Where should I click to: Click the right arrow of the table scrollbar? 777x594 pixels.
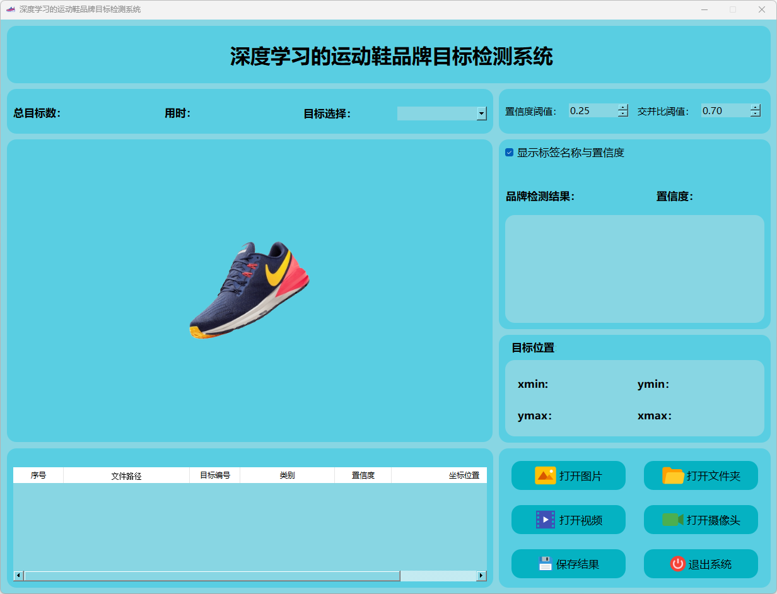point(482,576)
